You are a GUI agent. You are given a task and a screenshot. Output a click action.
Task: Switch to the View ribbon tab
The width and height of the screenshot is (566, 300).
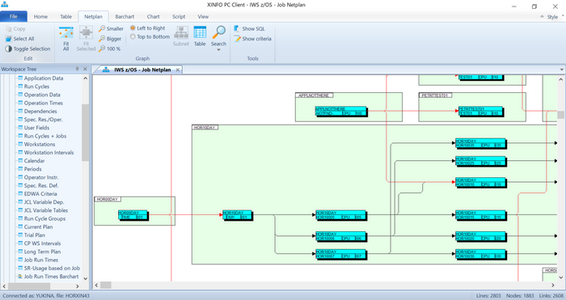point(203,17)
